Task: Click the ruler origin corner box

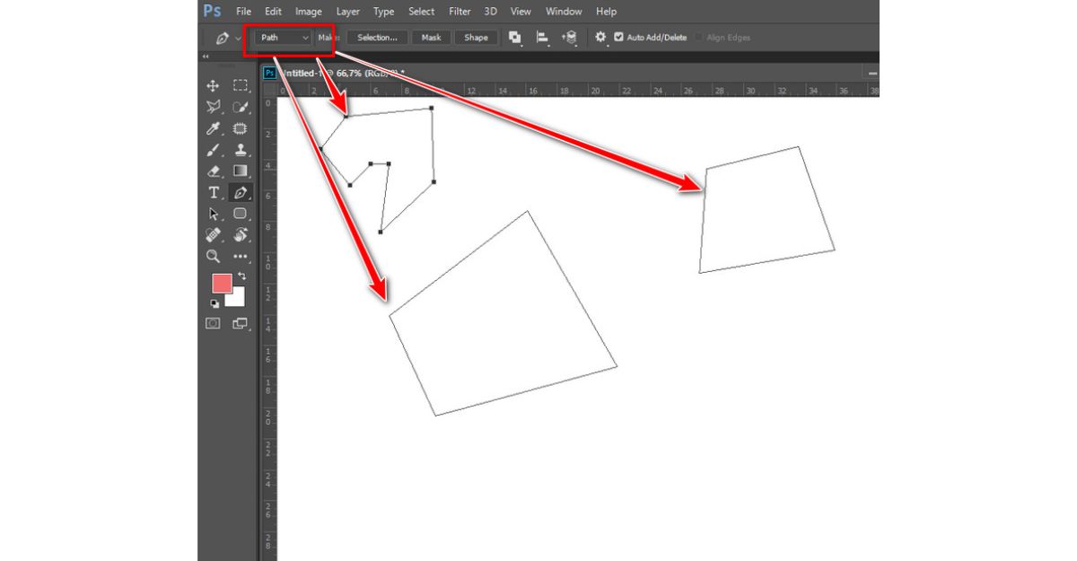Action: (269, 90)
